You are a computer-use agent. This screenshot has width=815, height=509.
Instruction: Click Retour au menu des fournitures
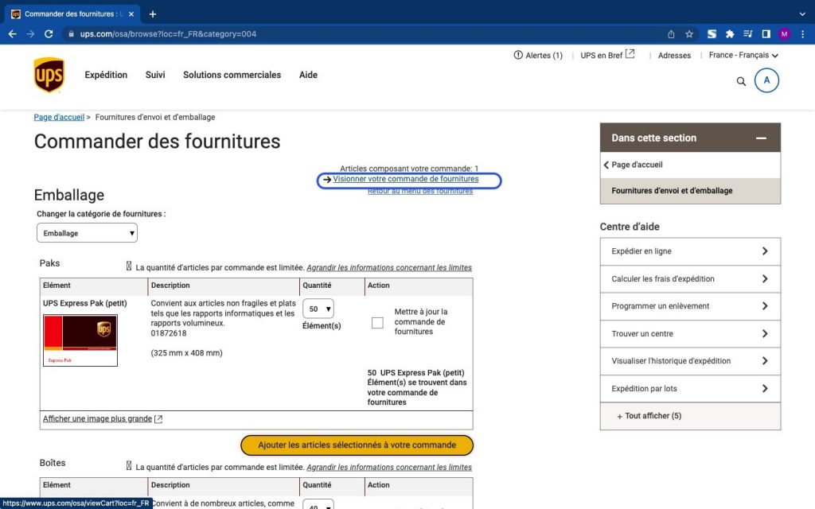[420, 191]
